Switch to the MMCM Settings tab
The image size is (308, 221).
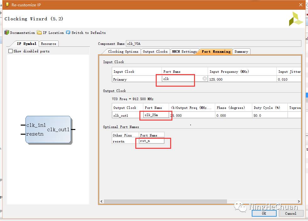pos(184,51)
